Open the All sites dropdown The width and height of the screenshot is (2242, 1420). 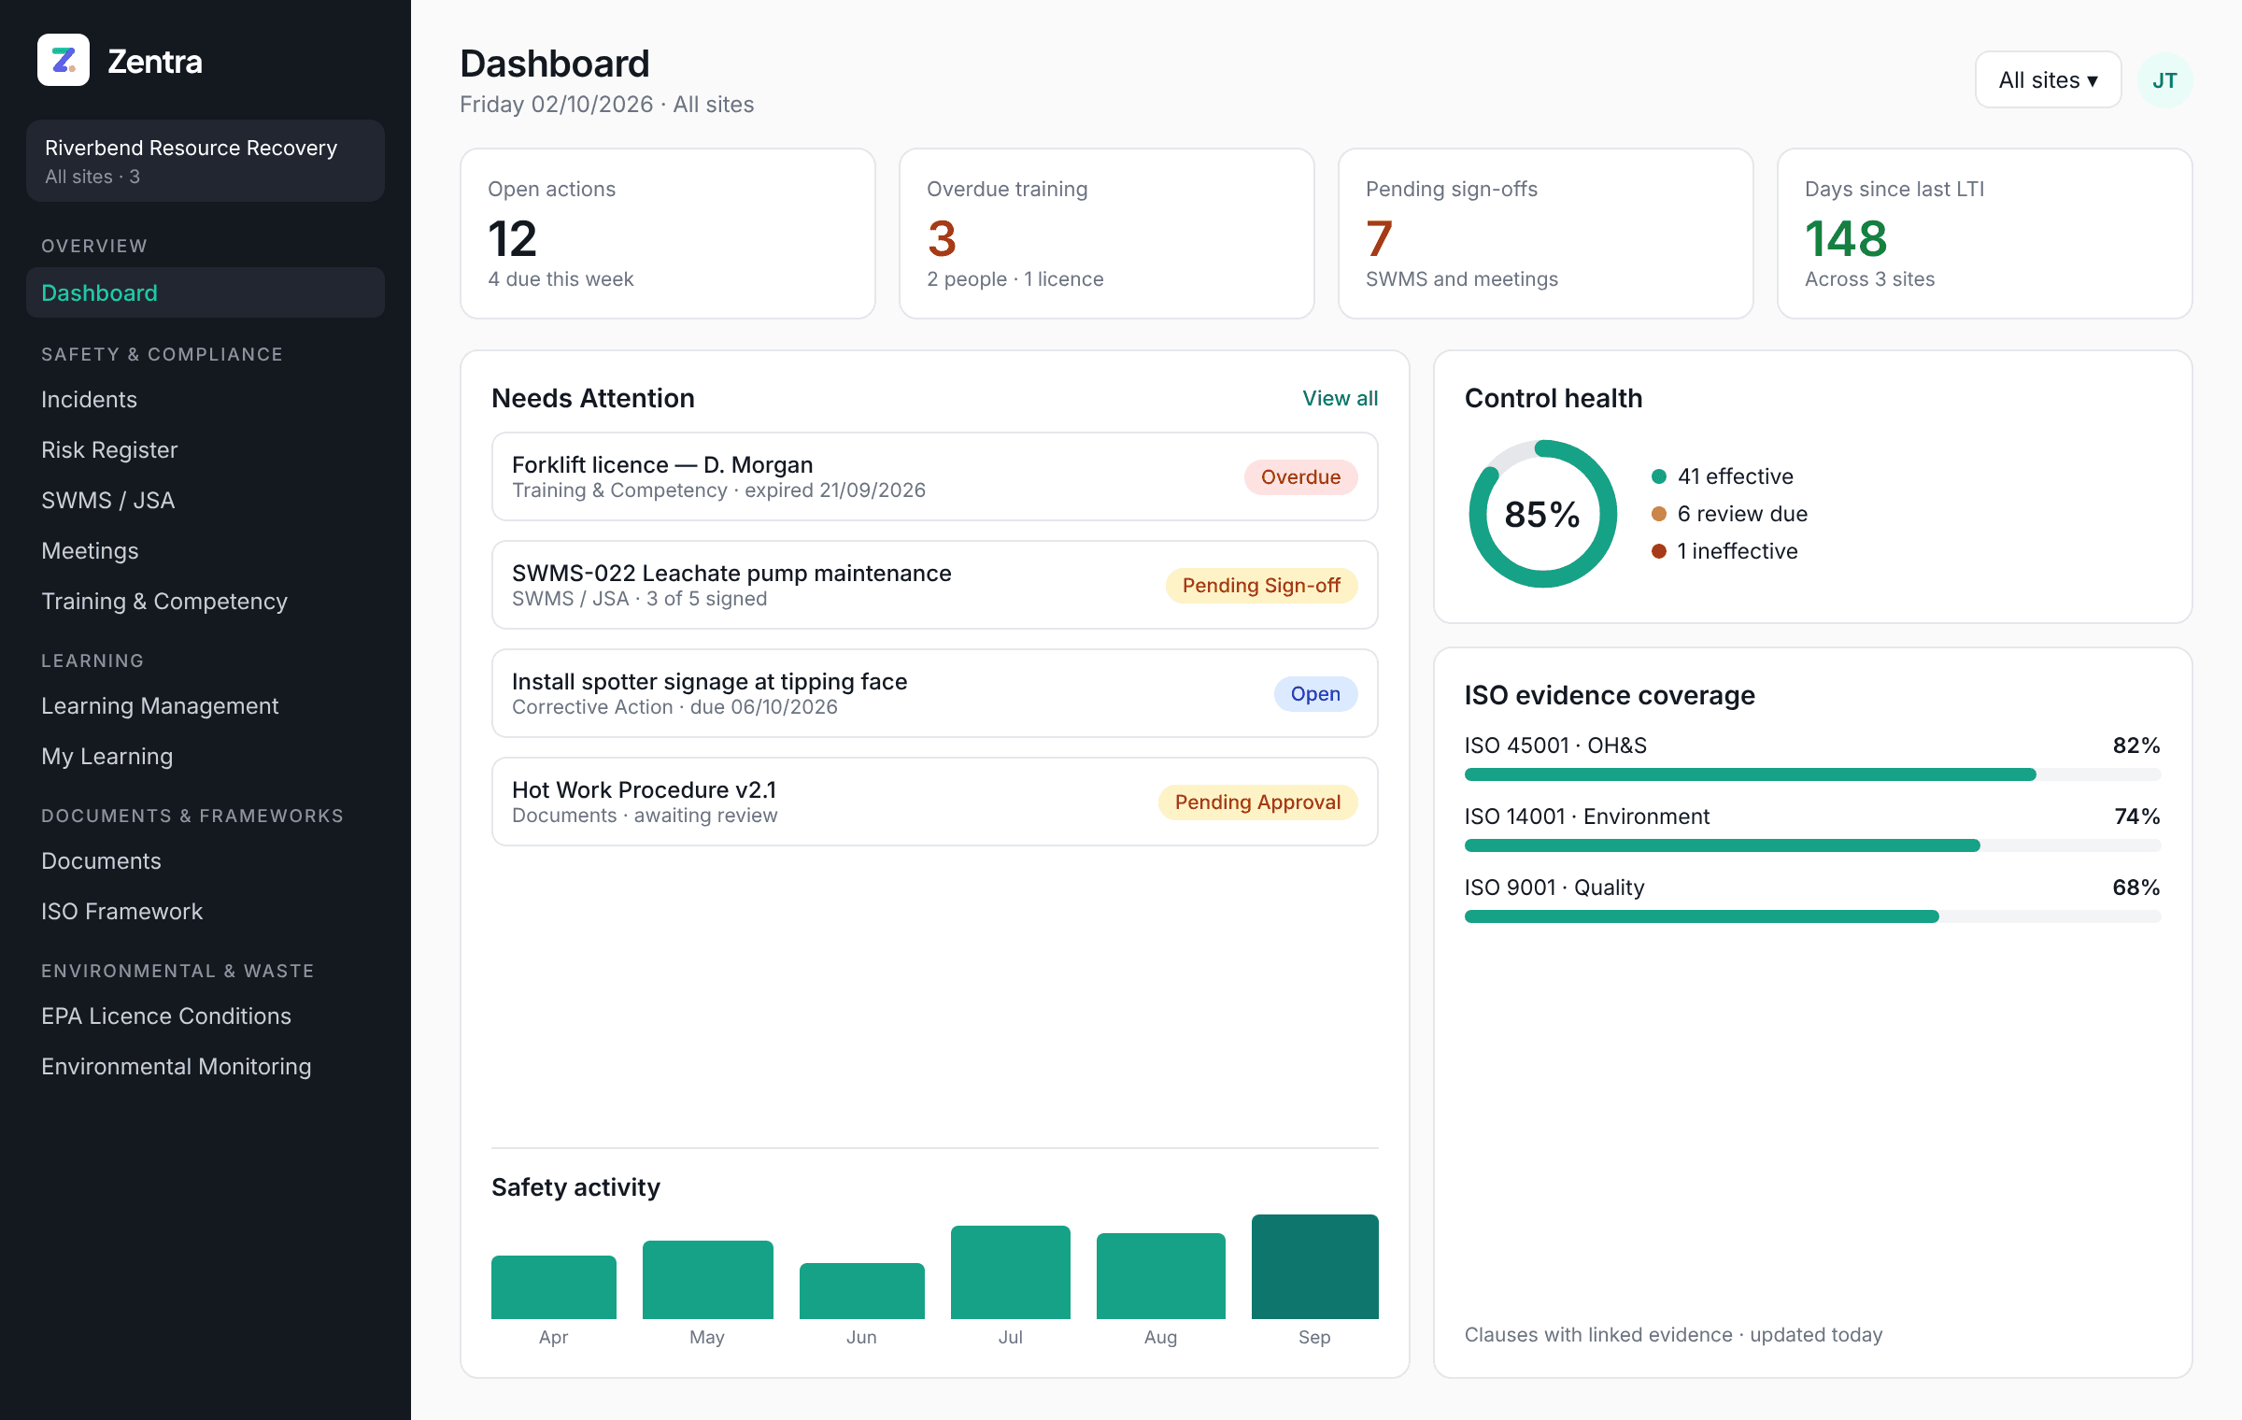point(2048,80)
